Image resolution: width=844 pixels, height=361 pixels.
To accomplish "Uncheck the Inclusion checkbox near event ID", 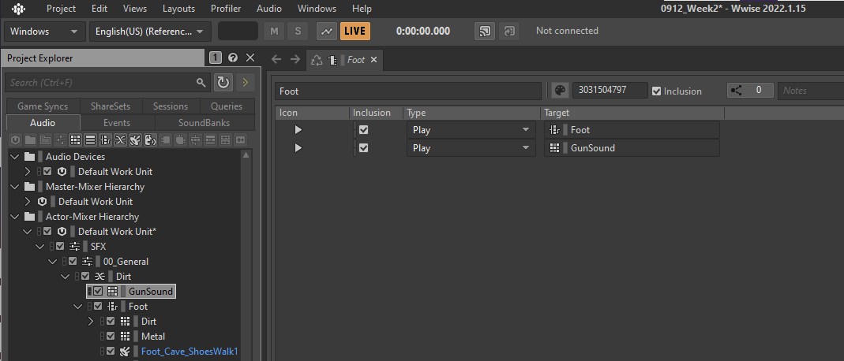I will [x=656, y=91].
